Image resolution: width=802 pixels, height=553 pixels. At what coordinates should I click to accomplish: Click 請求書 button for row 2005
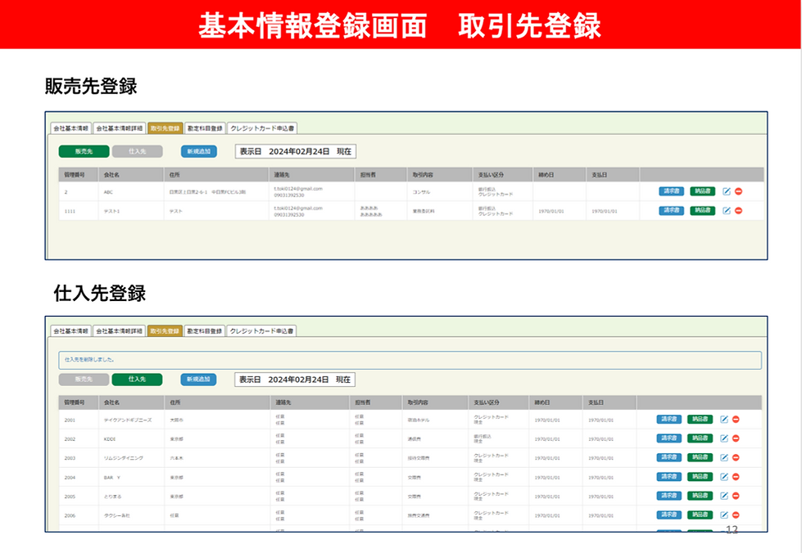[x=669, y=496]
